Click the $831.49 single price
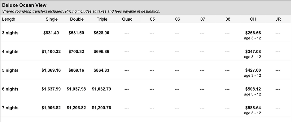This screenshot has width=292, height=122. pos(51,33)
